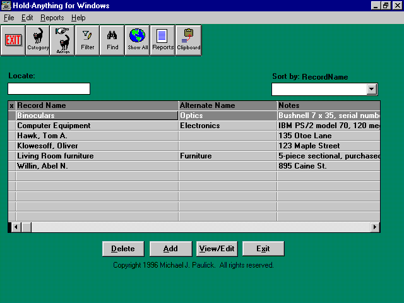Click inside the Locate text field
Viewport: 404px width, 303px height.
click(49, 89)
